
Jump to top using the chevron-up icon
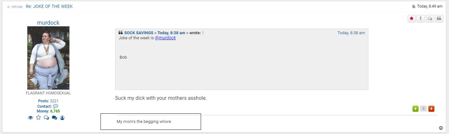(x=441, y=128)
